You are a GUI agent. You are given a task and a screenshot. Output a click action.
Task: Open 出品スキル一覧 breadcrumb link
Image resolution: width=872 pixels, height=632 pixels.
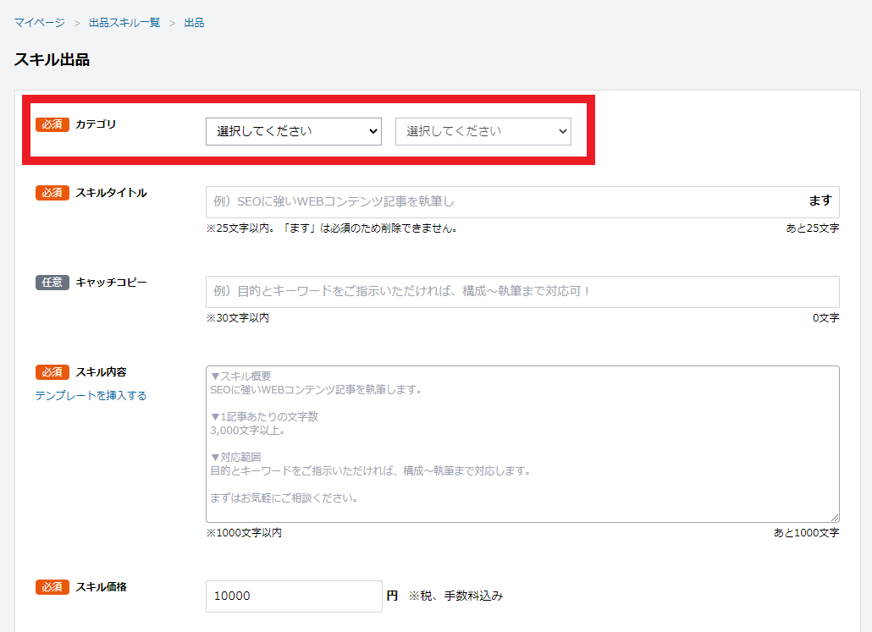coord(124,22)
